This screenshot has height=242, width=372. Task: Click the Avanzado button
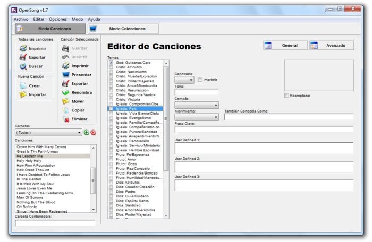pos(331,46)
